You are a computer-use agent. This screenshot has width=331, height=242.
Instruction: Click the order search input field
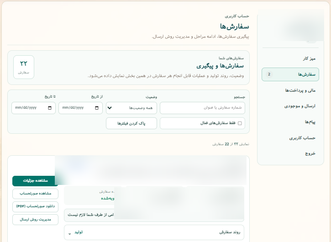point(202,108)
